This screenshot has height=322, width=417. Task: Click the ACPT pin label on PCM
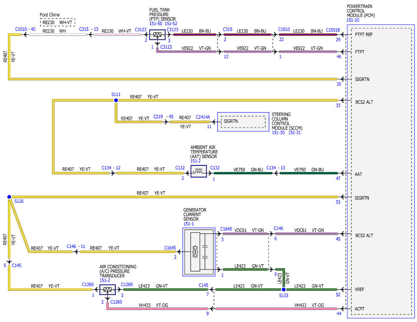click(x=360, y=308)
